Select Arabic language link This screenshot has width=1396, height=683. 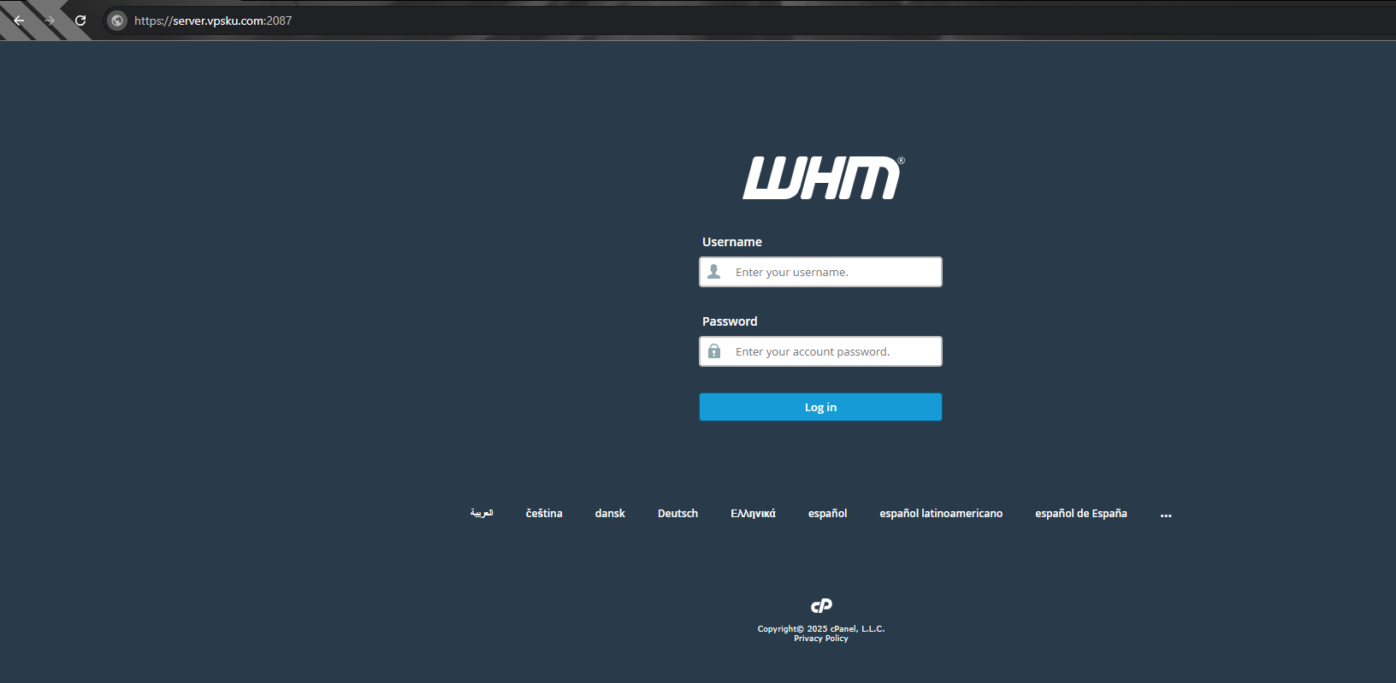tap(482, 513)
